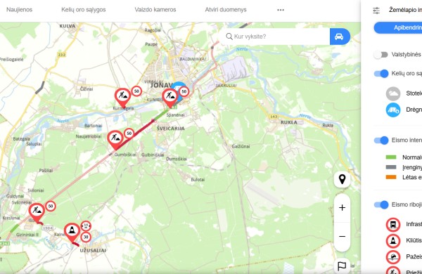Click the map filter settings sliders icon
422x274 pixels.
pyautogui.click(x=376, y=11)
